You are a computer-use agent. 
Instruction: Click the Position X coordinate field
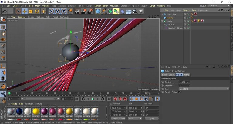point(118,108)
